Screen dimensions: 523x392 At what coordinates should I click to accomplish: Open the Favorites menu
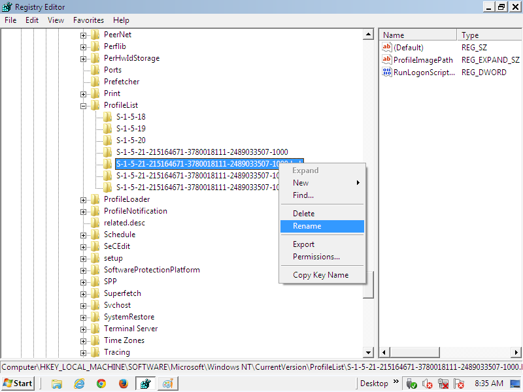[x=88, y=20]
